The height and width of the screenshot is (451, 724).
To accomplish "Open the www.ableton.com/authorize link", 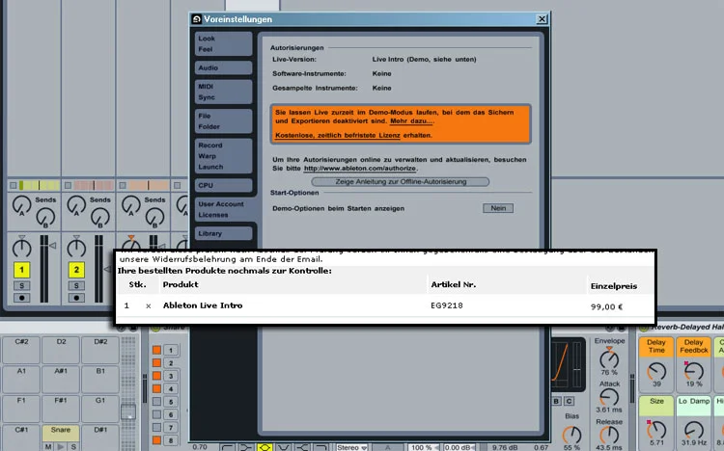I will coord(359,168).
